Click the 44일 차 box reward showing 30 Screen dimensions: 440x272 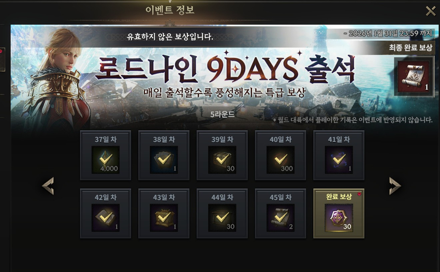tap(222, 218)
